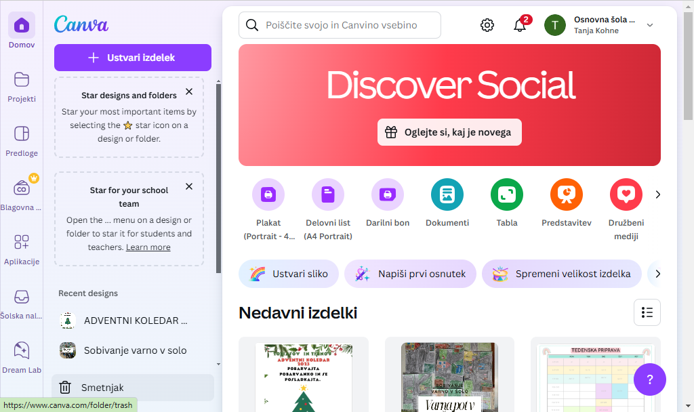Click the page vertical scrollbar thumb

[x=688, y=66]
